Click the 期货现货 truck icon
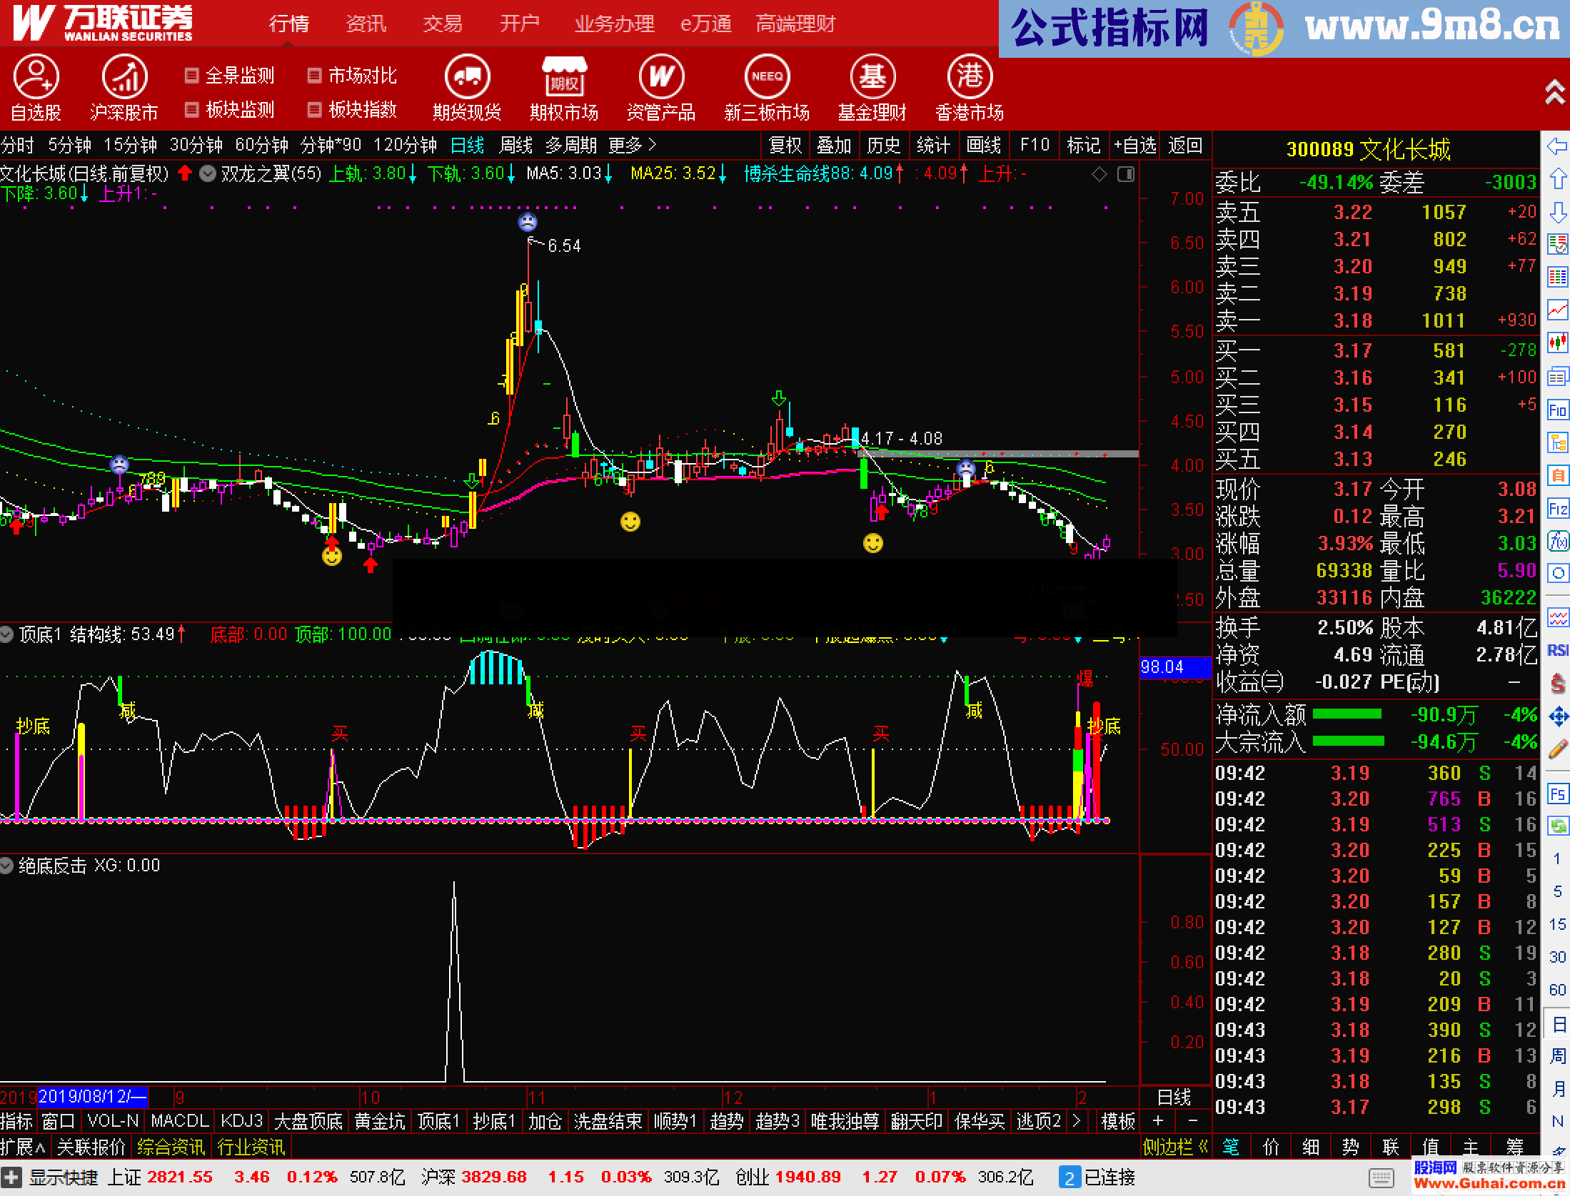The height and width of the screenshot is (1196, 1570). (x=467, y=77)
